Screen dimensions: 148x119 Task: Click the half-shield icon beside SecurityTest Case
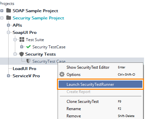[28, 61]
